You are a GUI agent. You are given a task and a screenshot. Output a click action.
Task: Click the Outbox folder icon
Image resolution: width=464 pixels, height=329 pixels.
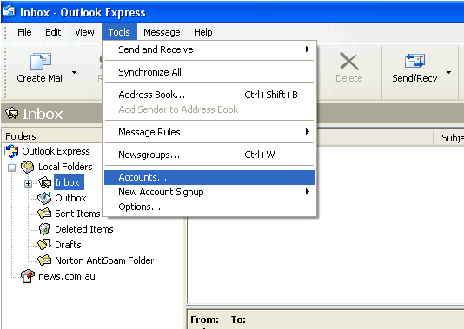[44, 198]
